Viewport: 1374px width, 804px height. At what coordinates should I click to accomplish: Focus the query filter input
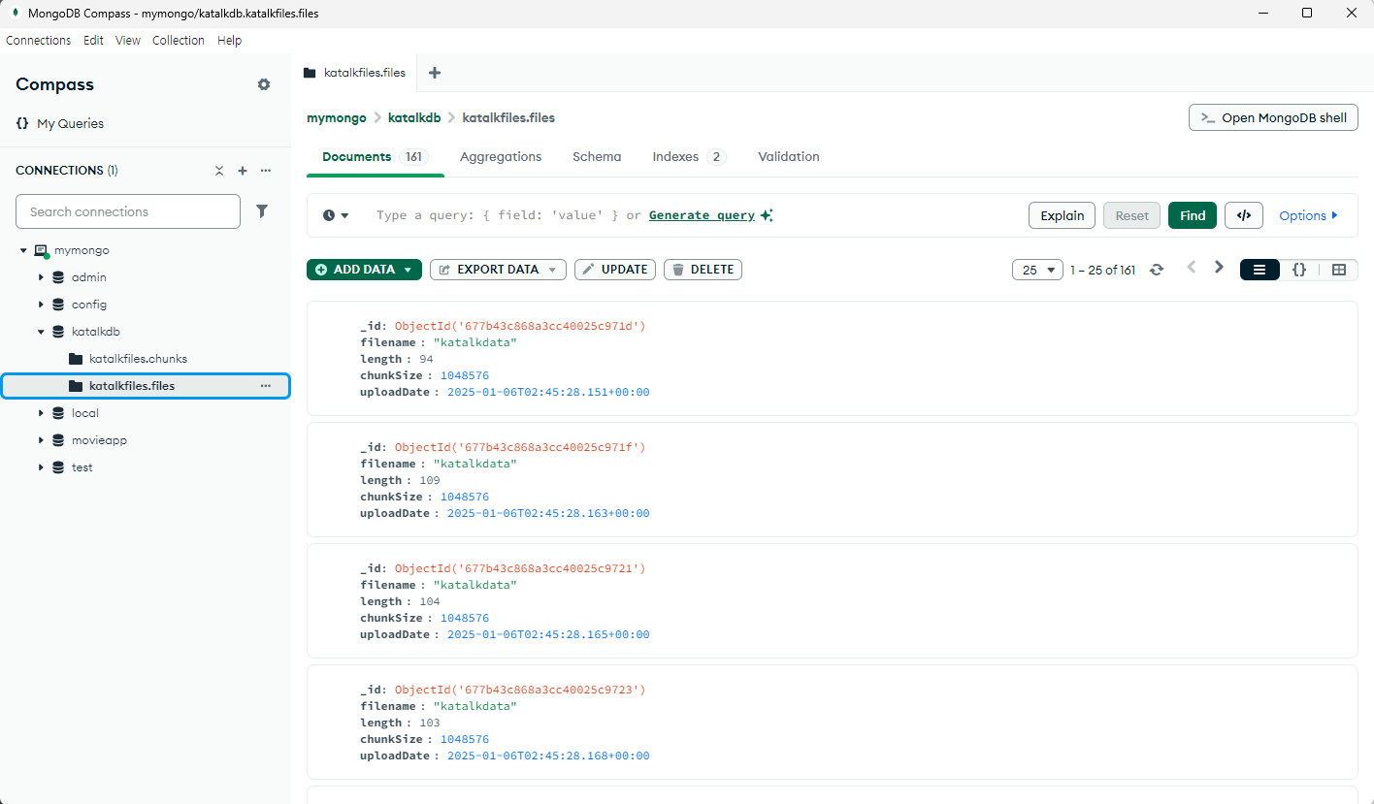point(497,215)
